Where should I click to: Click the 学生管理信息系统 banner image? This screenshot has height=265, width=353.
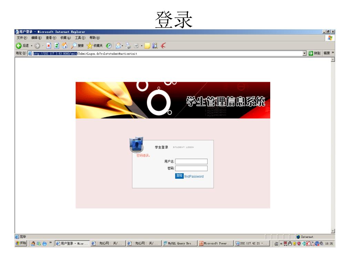coord(173,100)
